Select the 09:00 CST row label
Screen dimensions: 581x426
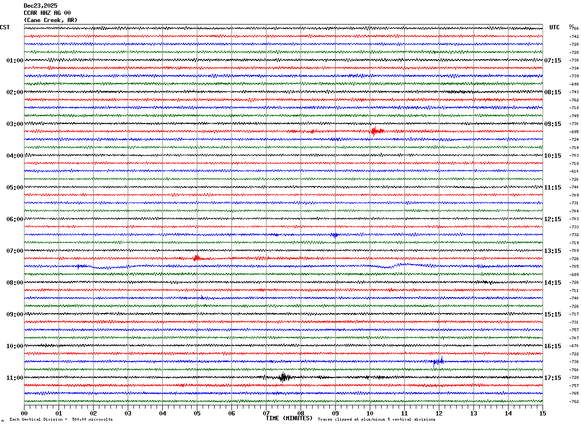pos(15,314)
